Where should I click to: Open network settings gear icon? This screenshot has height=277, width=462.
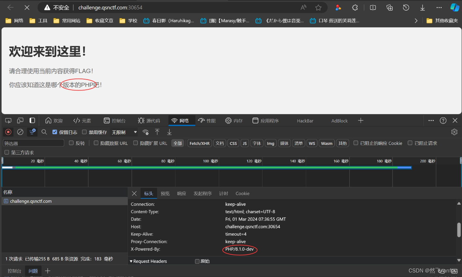click(x=454, y=132)
